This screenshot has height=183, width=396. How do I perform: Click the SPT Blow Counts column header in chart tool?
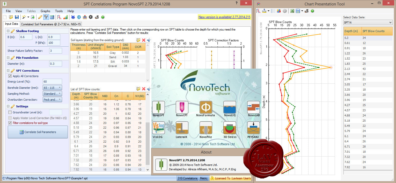(377, 31)
